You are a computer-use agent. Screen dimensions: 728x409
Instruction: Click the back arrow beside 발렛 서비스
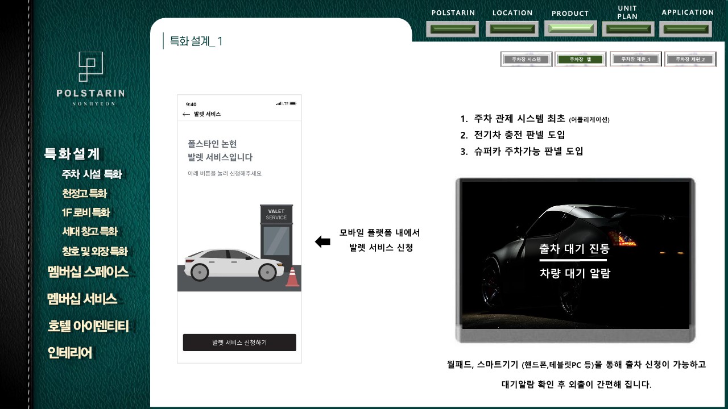tap(186, 114)
